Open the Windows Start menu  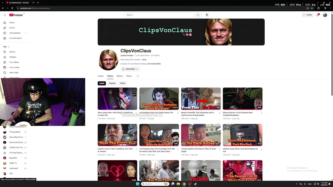click(x=138, y=184)
